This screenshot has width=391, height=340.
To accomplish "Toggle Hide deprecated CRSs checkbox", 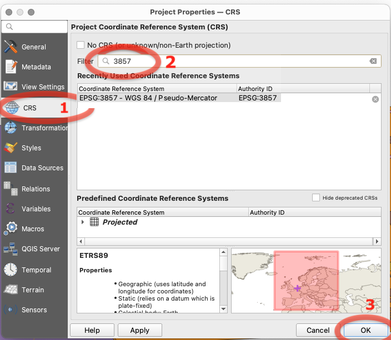I will (x=316, y=198).
